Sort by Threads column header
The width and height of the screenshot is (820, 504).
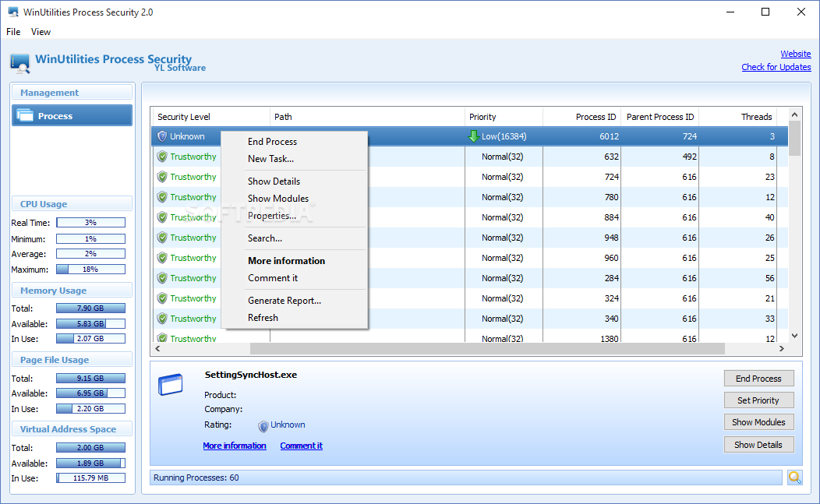(x=738, y=117)
